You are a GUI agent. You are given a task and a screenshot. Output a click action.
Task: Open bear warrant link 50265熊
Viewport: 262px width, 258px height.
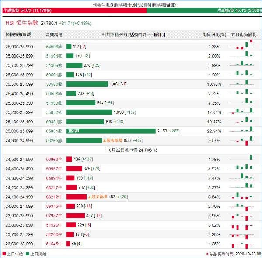pos(54,141)
